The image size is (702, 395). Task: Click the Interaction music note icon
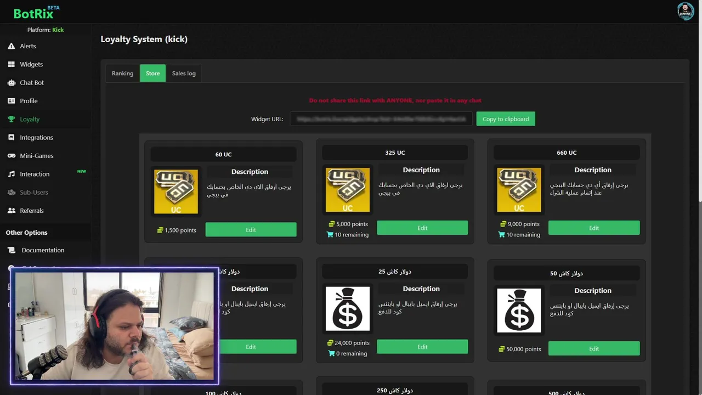[11, 174]
